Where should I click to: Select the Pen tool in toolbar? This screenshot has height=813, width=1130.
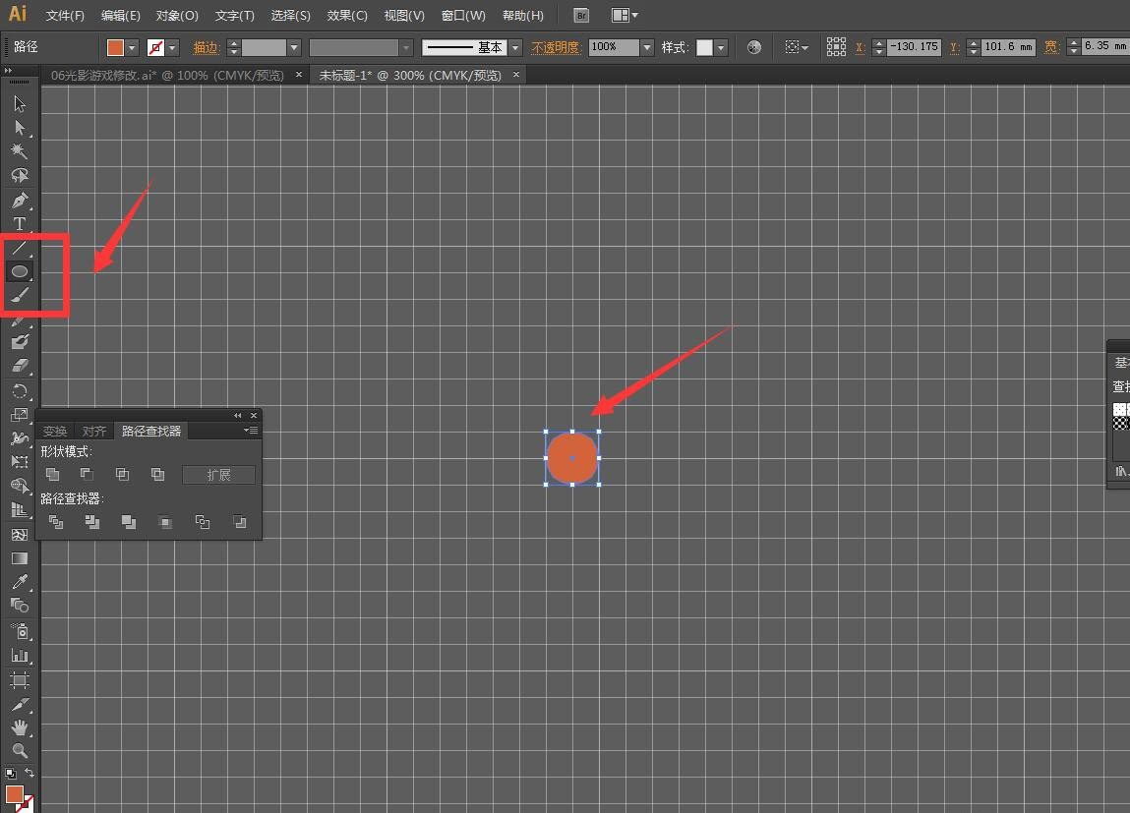pos(20,201)
